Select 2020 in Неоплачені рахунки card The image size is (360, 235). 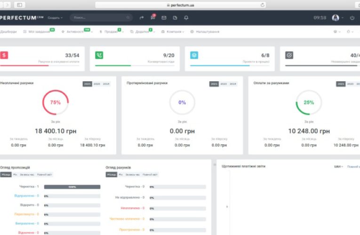click(x=96, y=84)
